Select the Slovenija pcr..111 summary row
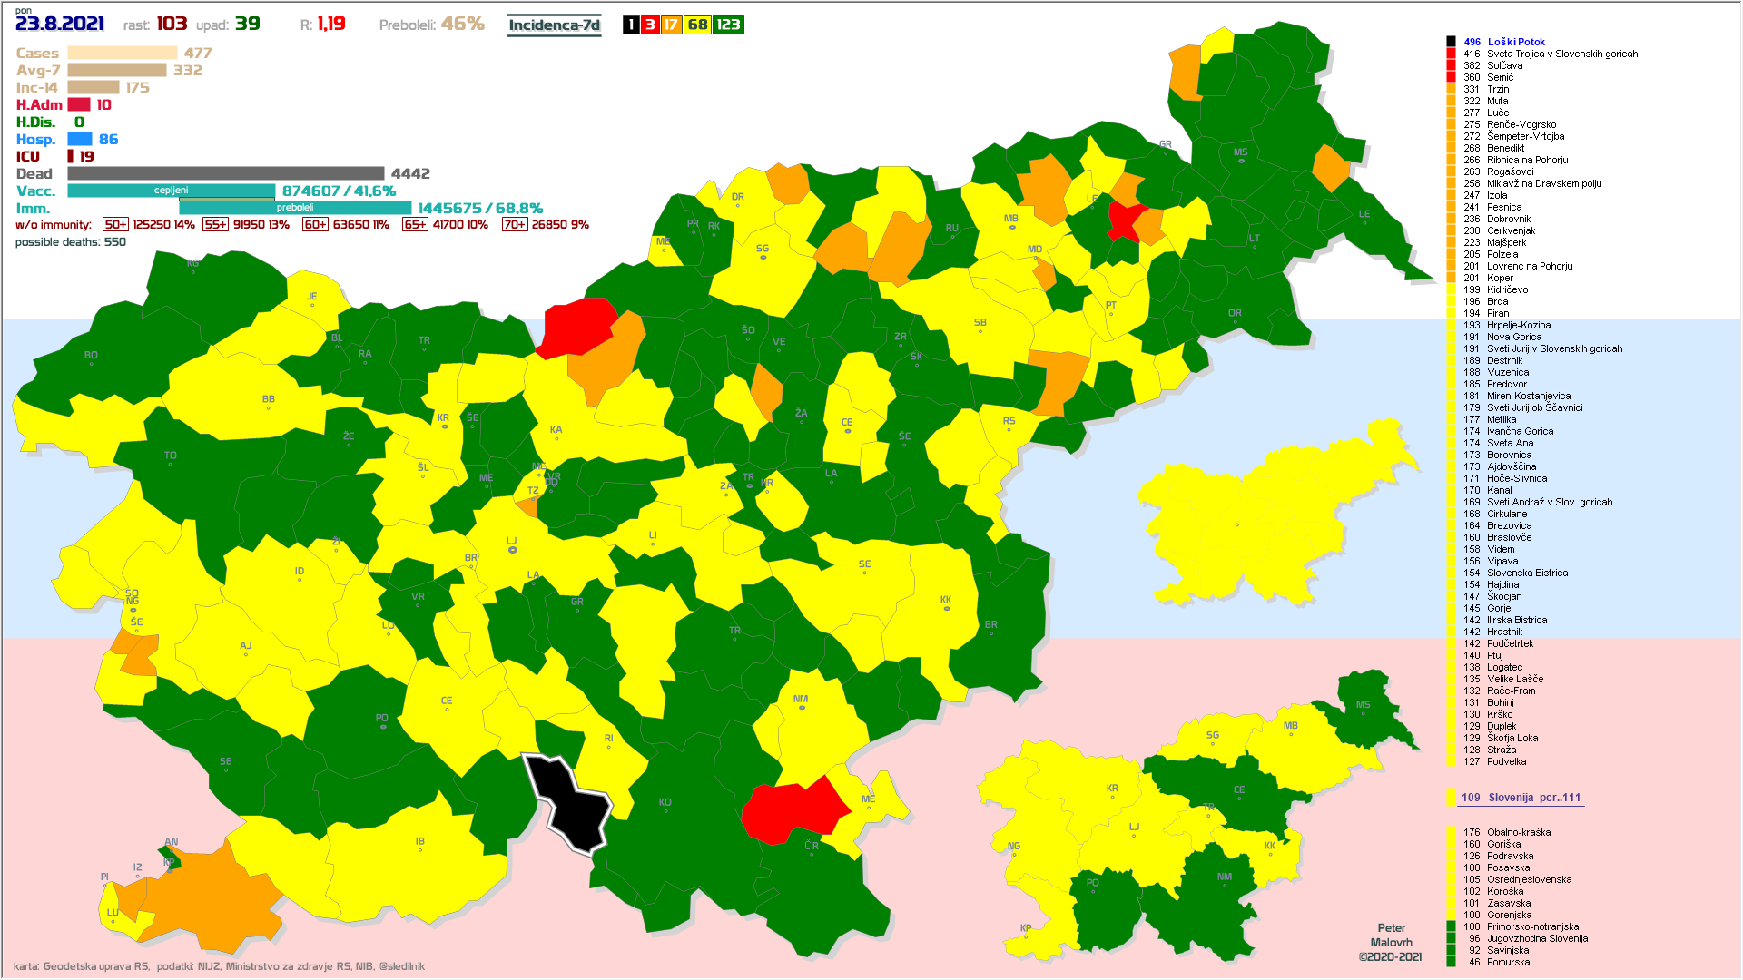The width and height of the screenshot is (1743, 980). 1521,798
